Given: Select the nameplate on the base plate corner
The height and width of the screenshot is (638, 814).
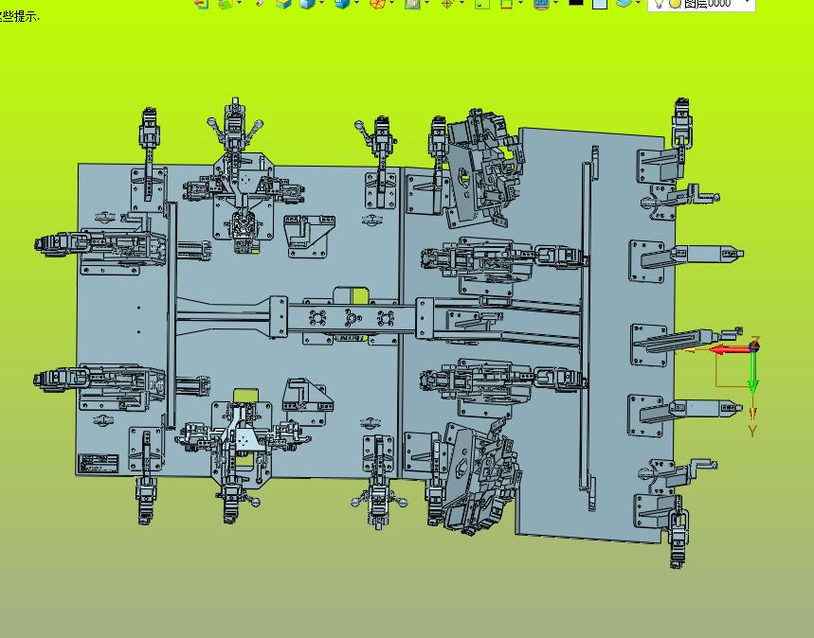Looking at the screenshot, I should pos(99,463).
